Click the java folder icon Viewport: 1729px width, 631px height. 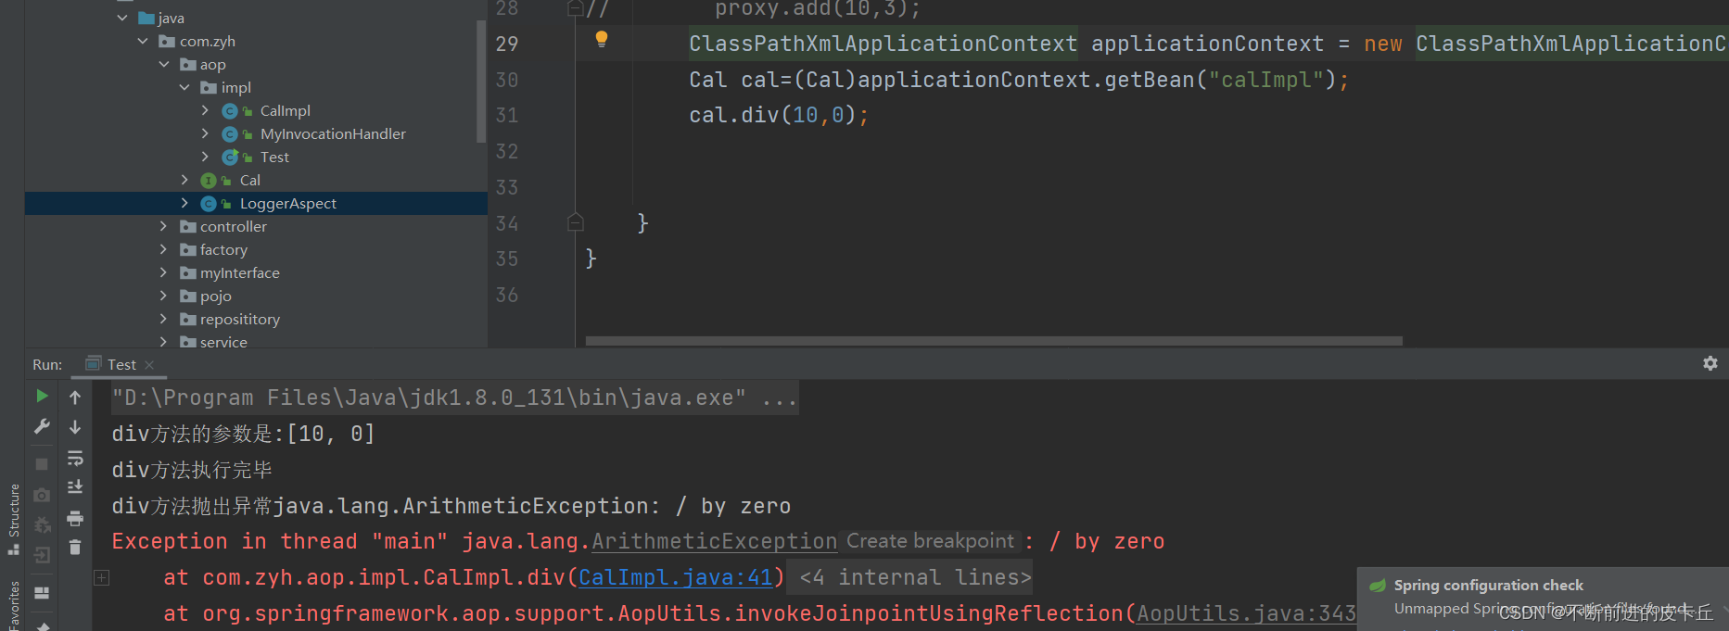[146, 18]
